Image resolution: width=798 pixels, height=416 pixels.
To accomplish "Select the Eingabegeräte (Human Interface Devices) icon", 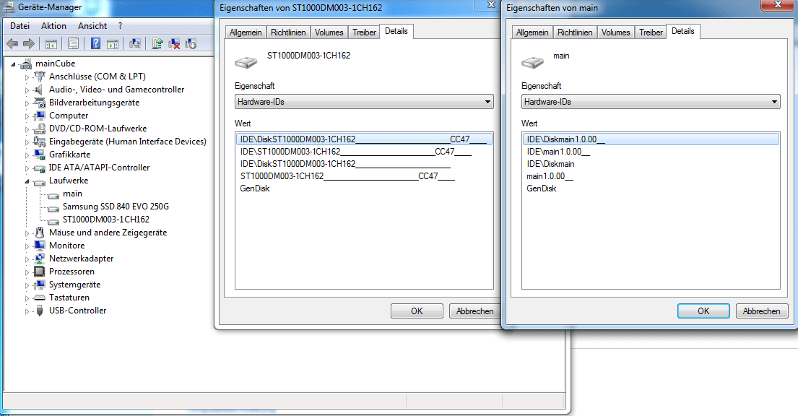I will tap(39, 142).
